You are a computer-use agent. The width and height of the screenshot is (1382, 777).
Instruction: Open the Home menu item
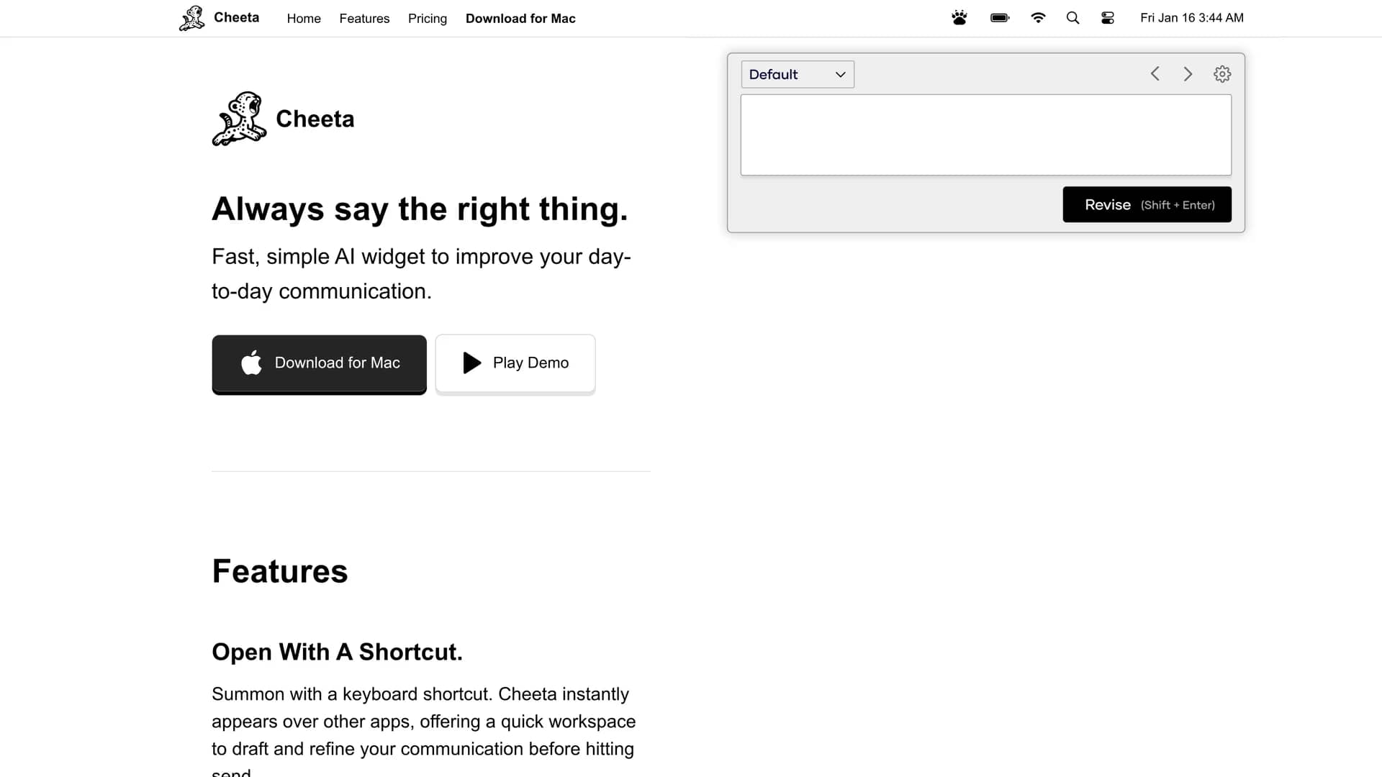pos(304,19)
